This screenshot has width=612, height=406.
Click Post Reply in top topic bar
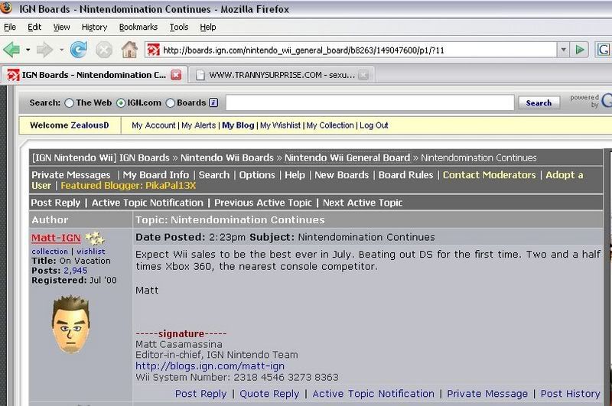click(x=55, y=203)
